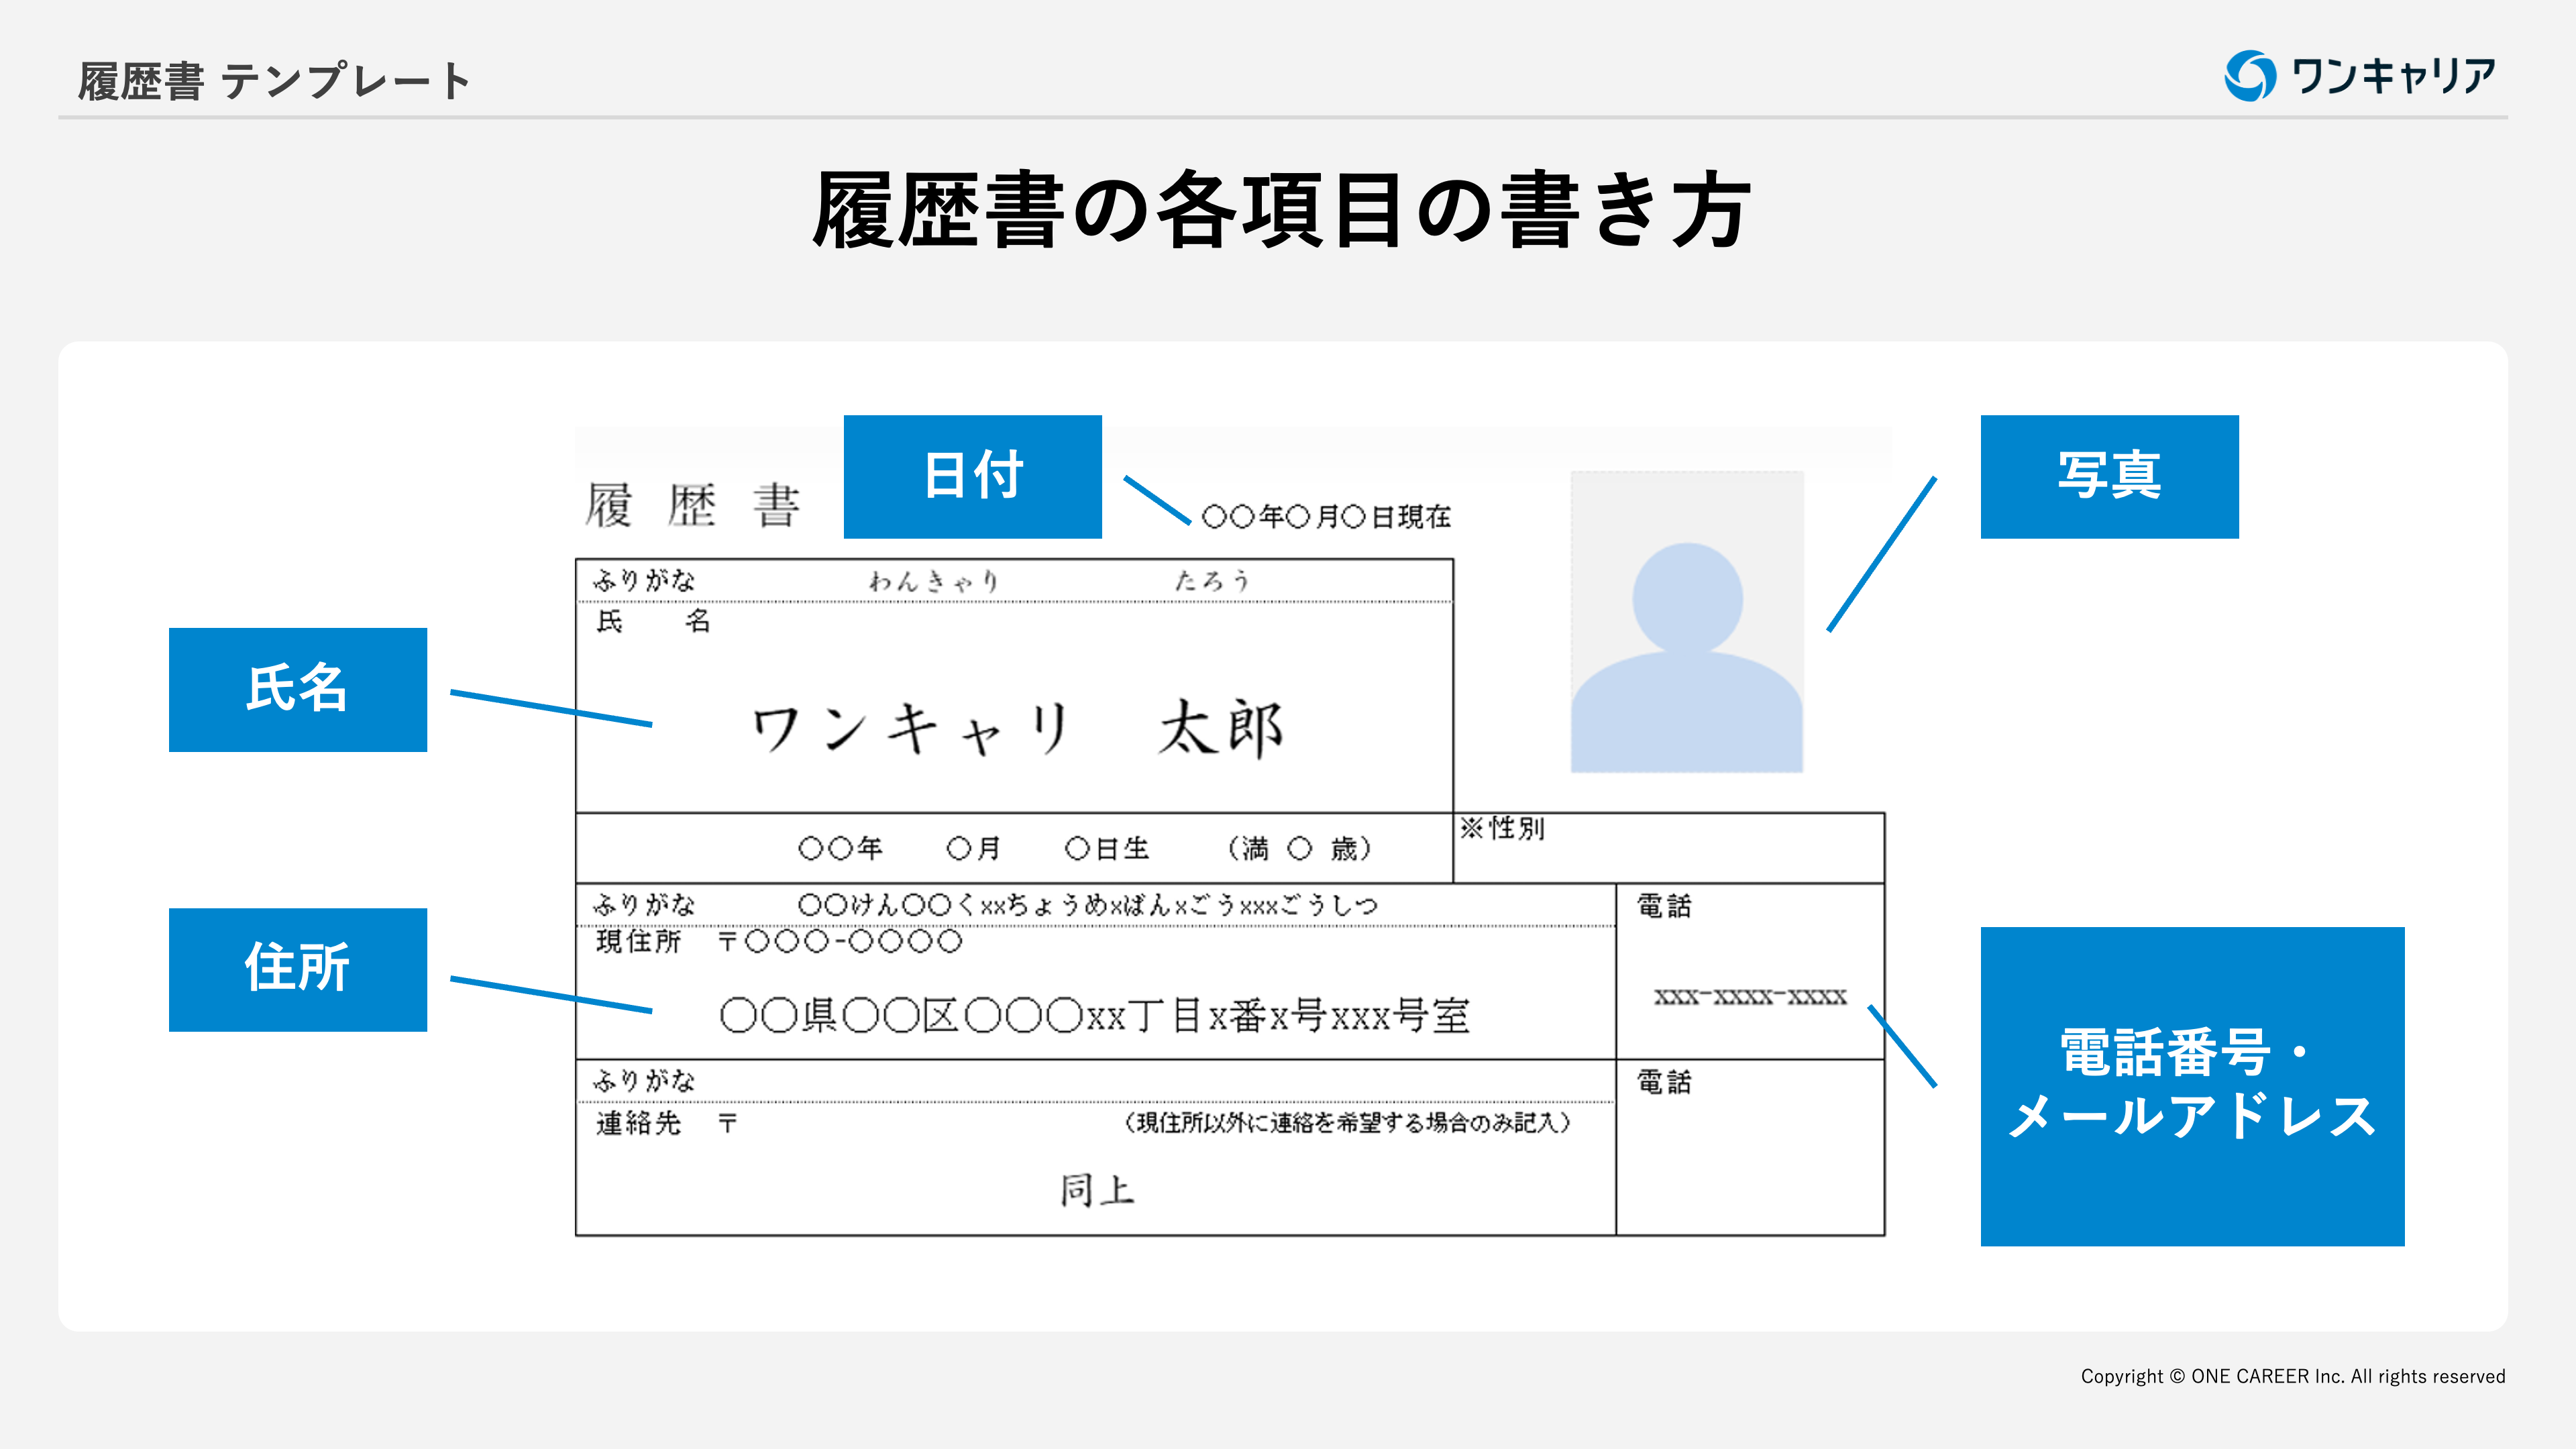Click the blue 日付 label box
The height and width of the screenshot is (1449, 2576).
[972, 476]
